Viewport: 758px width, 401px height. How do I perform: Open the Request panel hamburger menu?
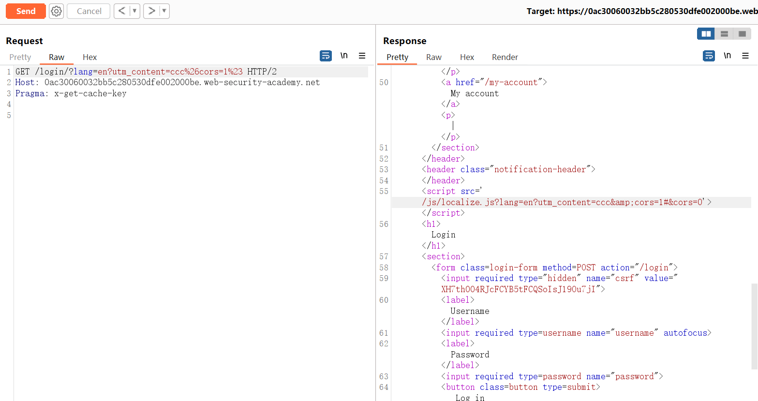coord(362,56)
